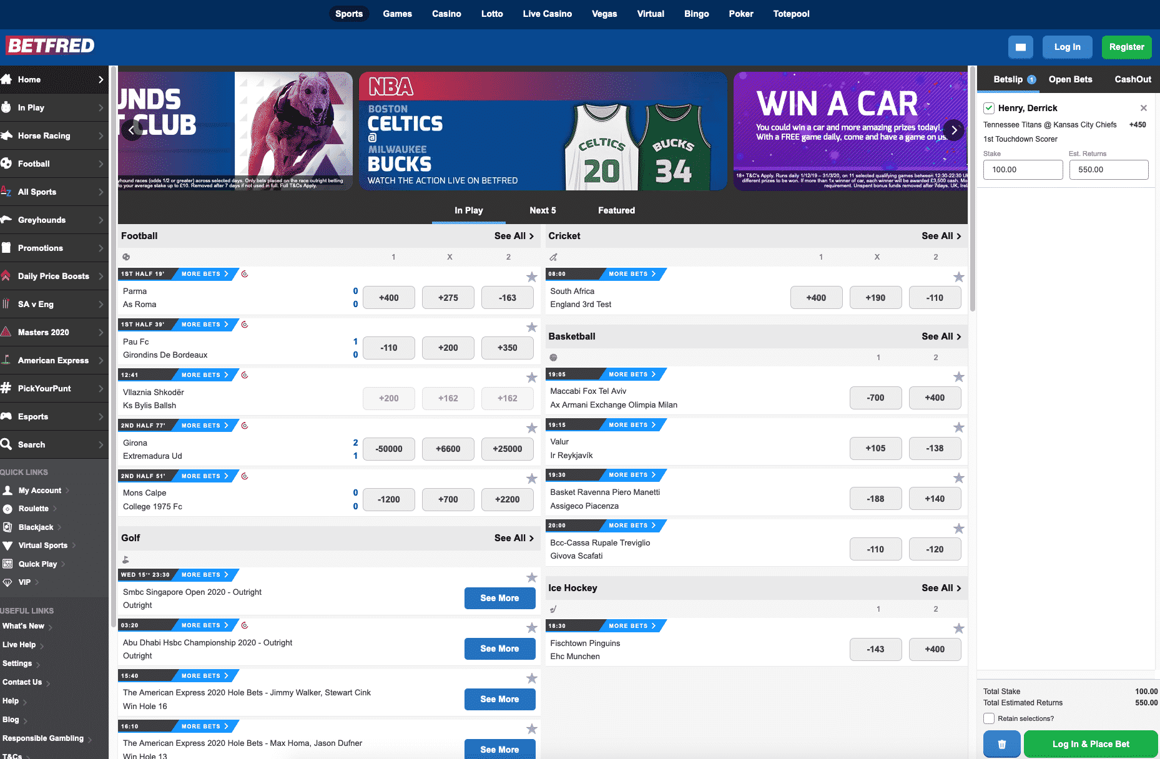The width and height of the screenshot is (1160, 759).
Task: Uncheck the Henry, Derrick selection checkbox
Action: pos(989,108)
